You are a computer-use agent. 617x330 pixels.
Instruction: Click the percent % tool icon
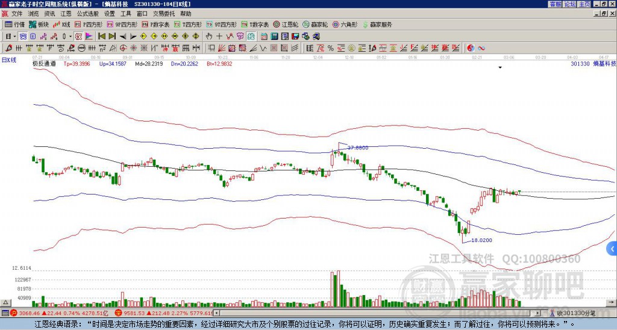331,48
